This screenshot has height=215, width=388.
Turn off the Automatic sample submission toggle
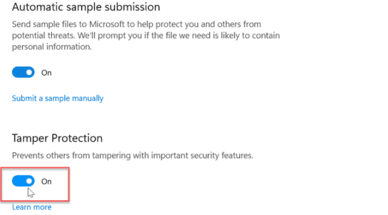(x=23, y=72)
